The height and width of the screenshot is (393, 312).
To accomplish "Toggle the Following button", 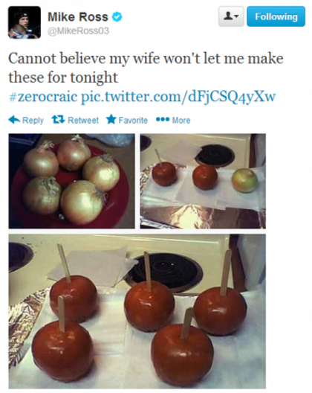I will click(276, 16).
